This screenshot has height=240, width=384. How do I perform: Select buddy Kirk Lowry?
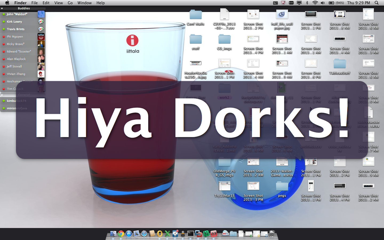pos(23,22)
